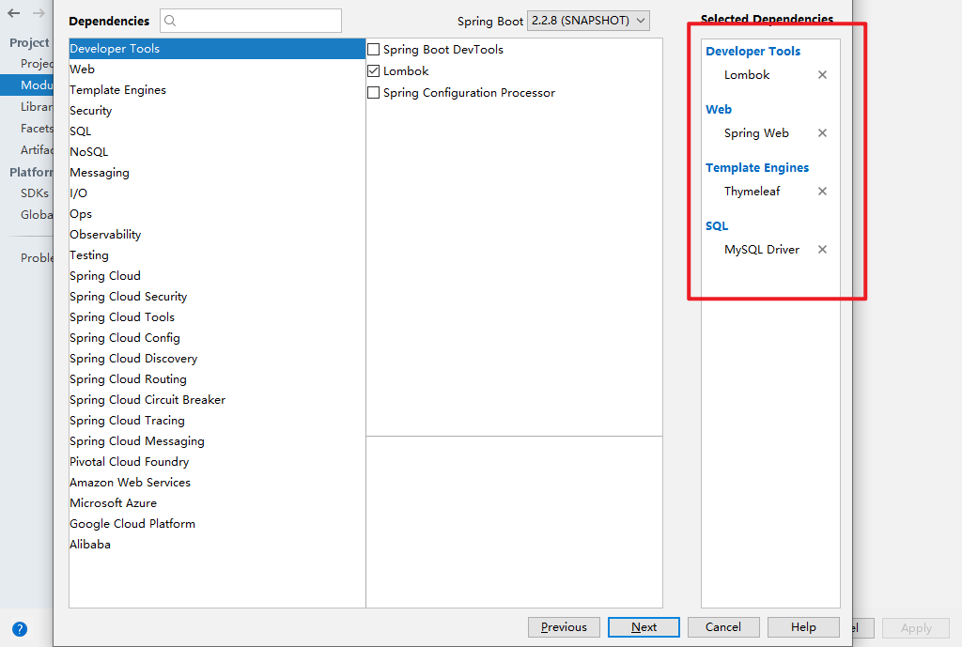Click the Previous button
Image resolution: width=962 pixels, height=647 pixels.
coord(564,627)
